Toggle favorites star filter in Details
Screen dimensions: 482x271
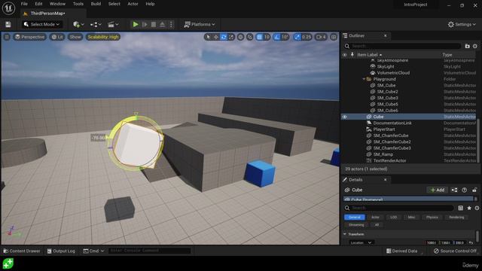469,208
